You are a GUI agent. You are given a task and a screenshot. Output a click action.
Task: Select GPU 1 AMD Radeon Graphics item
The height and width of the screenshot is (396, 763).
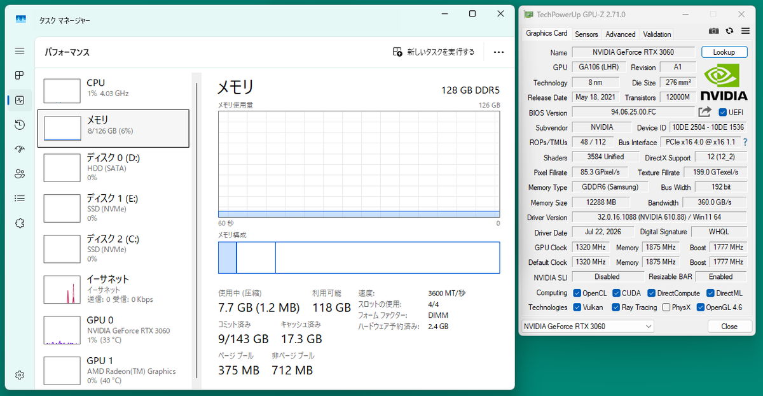[113, 371]
